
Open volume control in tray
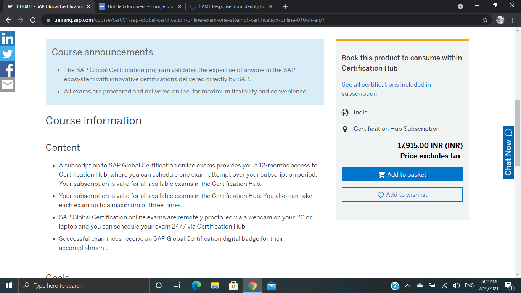click(x=456, y=285)
